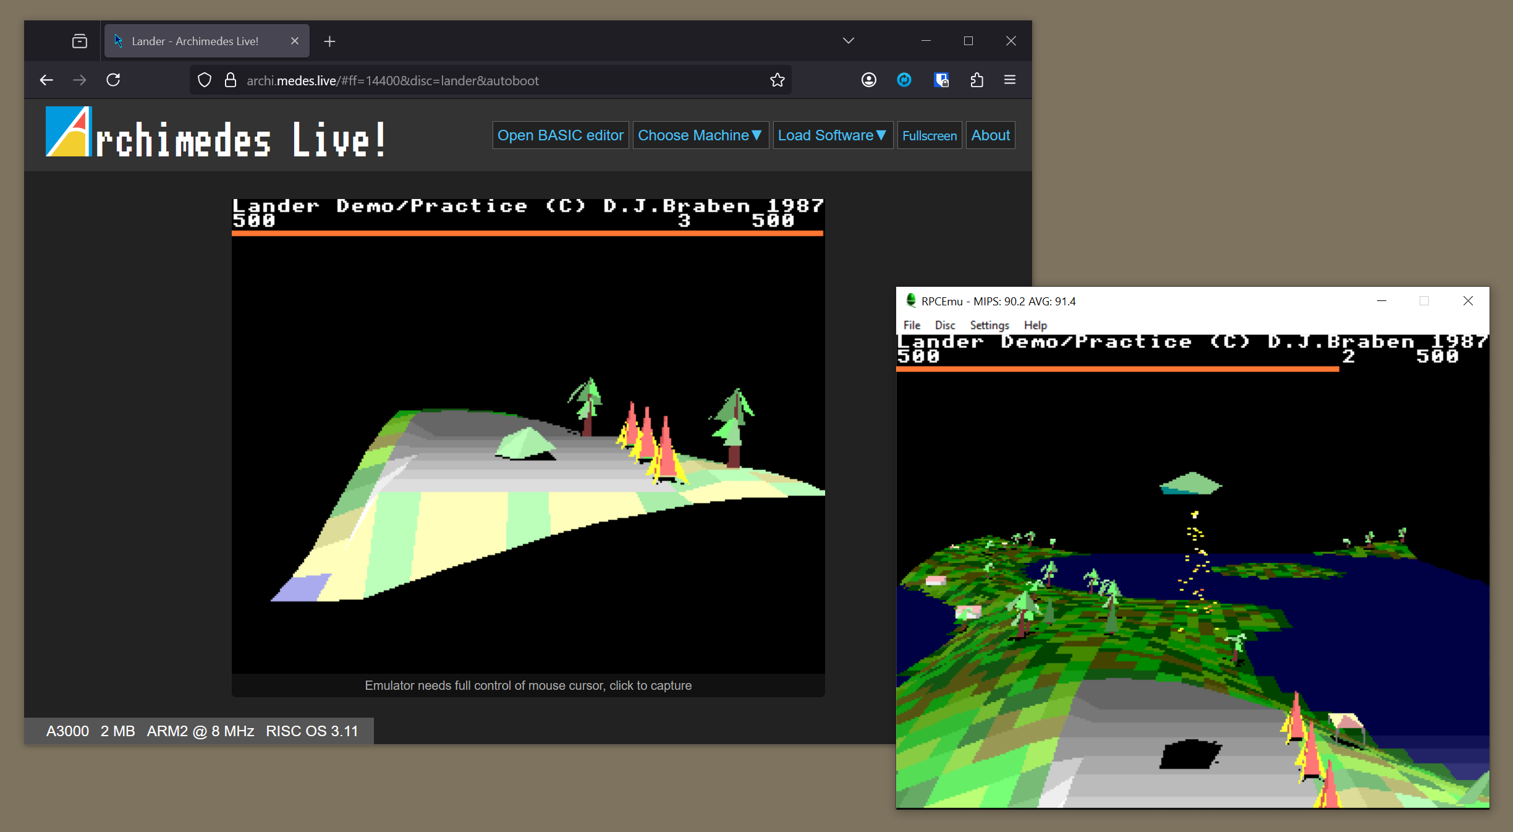Close the RPCEmu window
The height and width of the screenshot is (832, 1513).
[x=1468, y=301]
